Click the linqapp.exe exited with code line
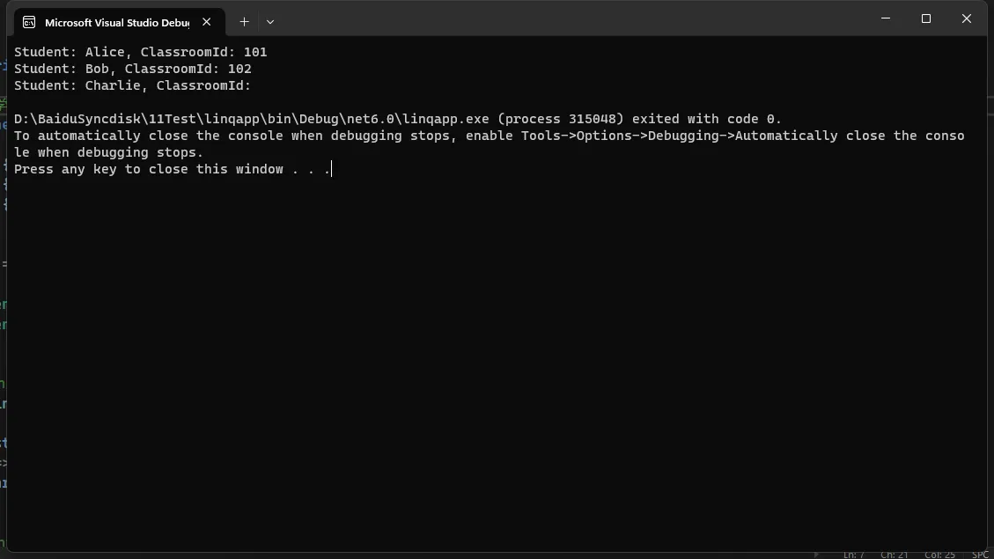Image resolution: width=994 pixels, height=559 pixels. [397, 119]
